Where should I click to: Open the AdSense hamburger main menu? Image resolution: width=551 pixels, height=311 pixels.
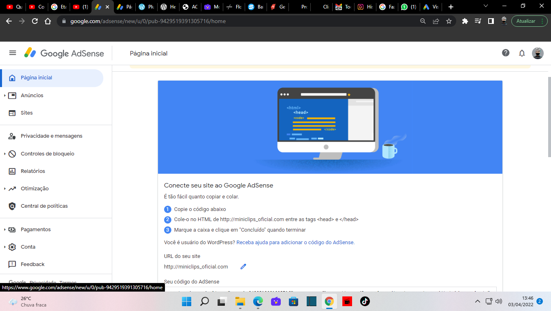pos(13,53)
